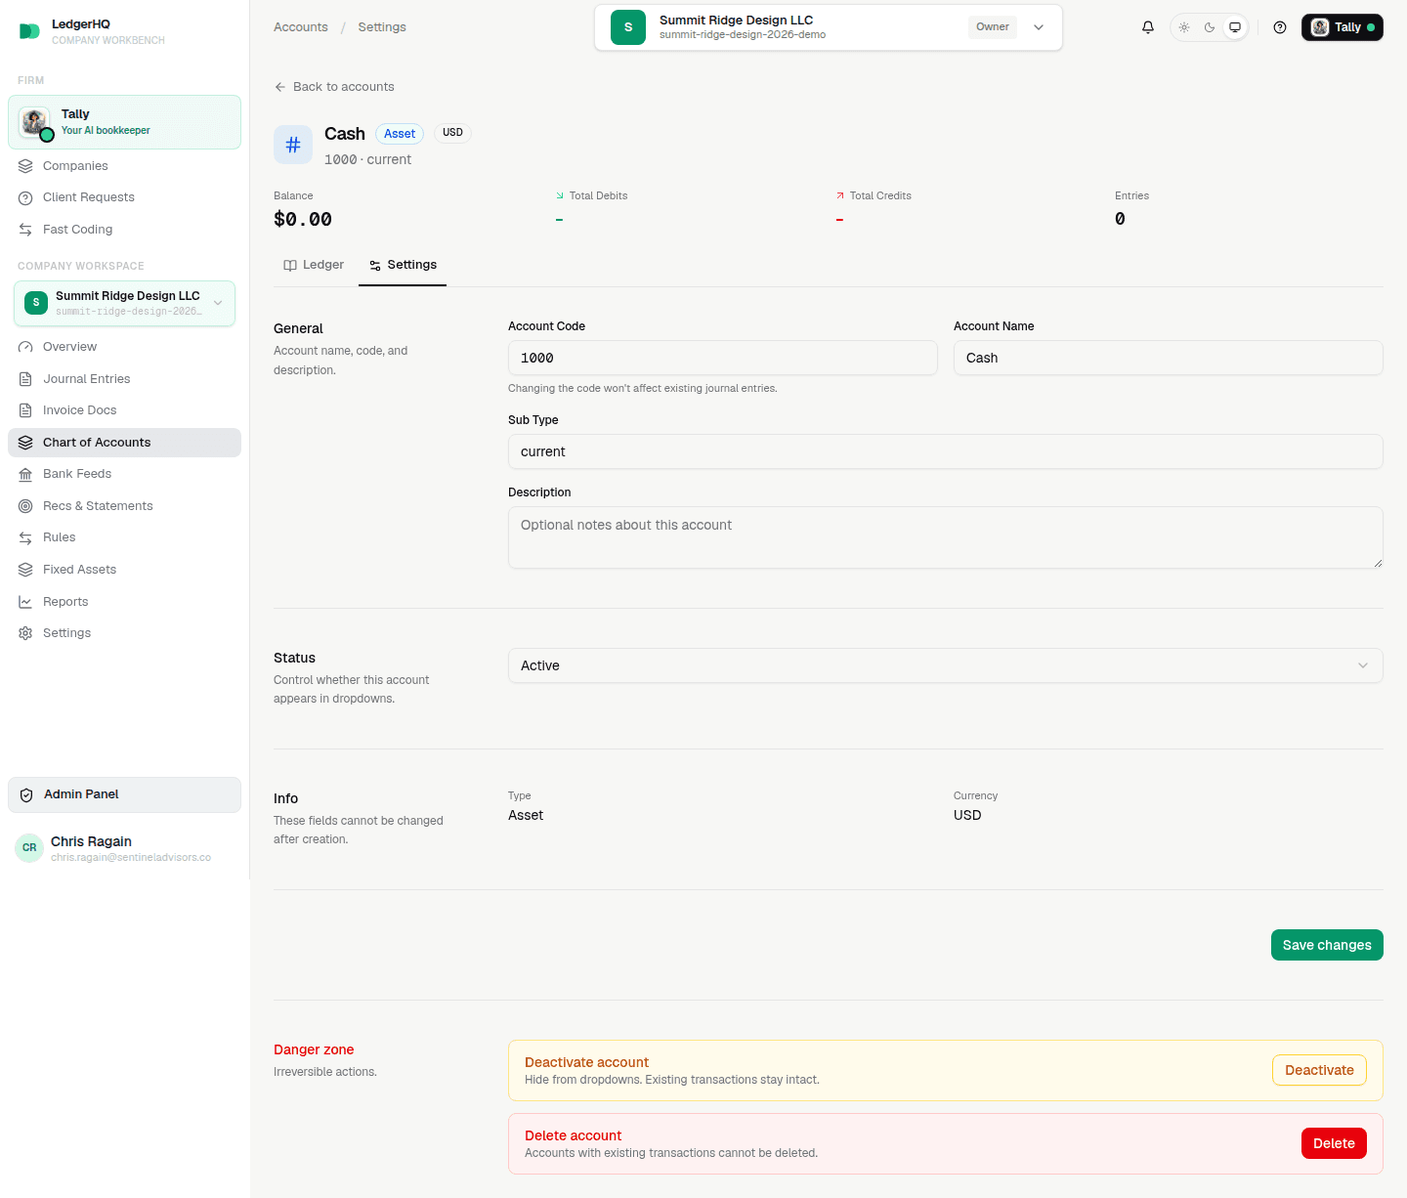Image resolution: width=1407 pixels, height=1198 pixels.
Task: Click the Journal Entries document icon
Action: pyautogui.click(x=25, y=379)
